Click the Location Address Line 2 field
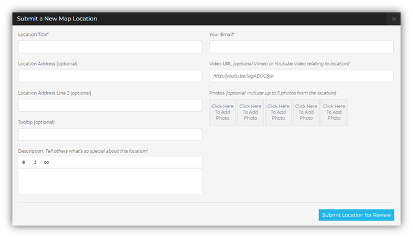 (110, 105)
